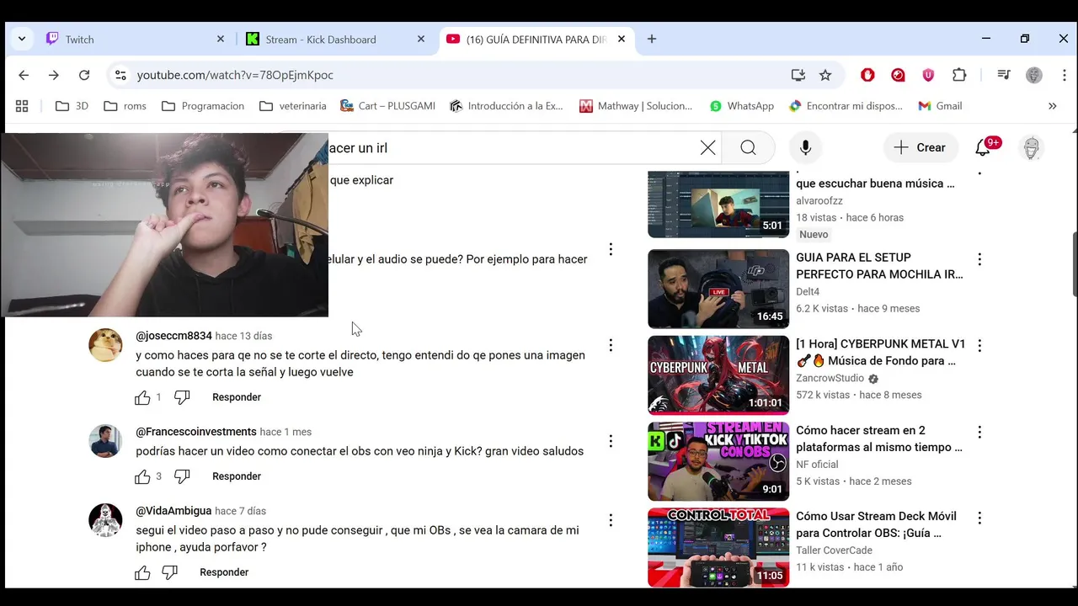Image resolution: width=1078 pixels, height=606 pixels.
Task: Like the comment by @VidaAmbigua
Action: tap(142, 572)
